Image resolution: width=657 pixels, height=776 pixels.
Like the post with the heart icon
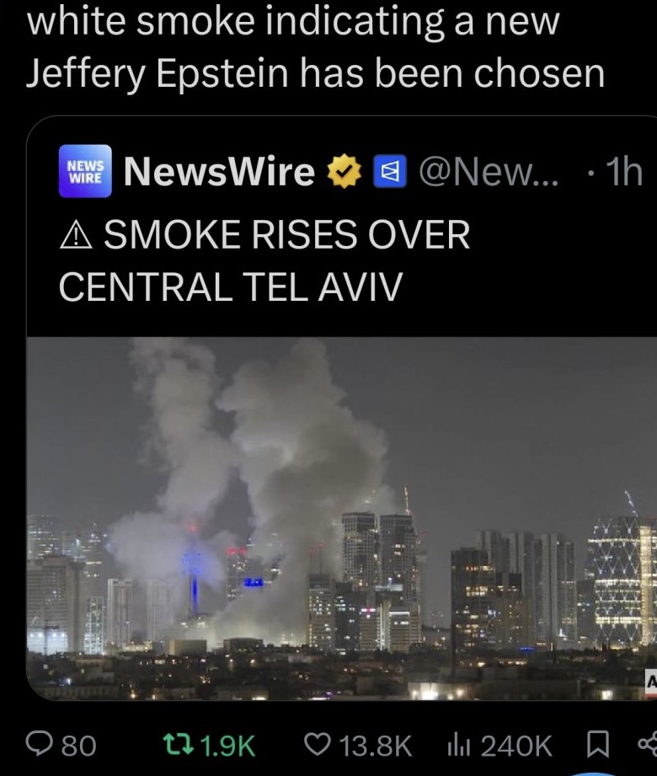[318, 746]
